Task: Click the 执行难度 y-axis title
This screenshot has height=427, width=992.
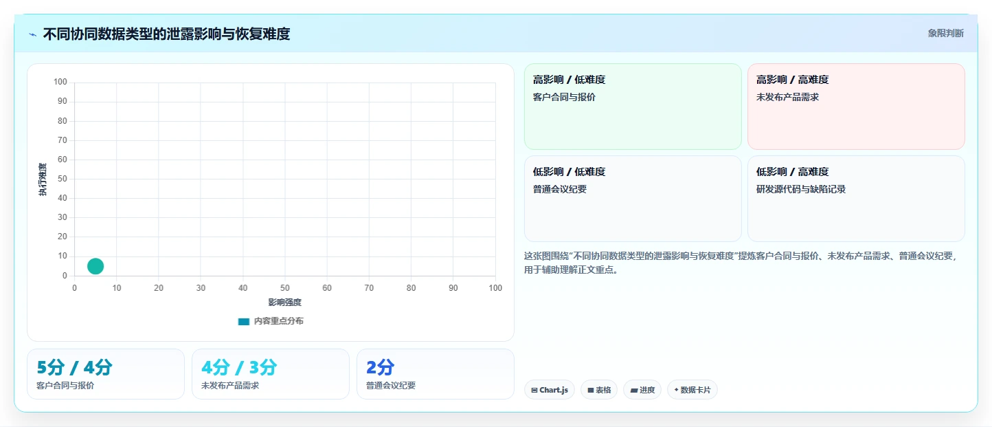Action: 43,179
